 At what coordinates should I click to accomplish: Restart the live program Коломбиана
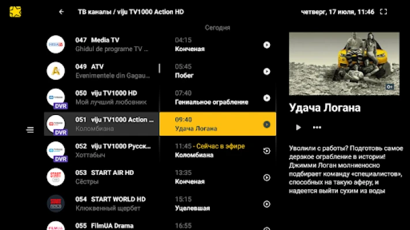pos(266,151)
